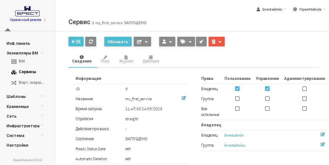
Task: Open the tags label dropdown
Action: point(186,42)
